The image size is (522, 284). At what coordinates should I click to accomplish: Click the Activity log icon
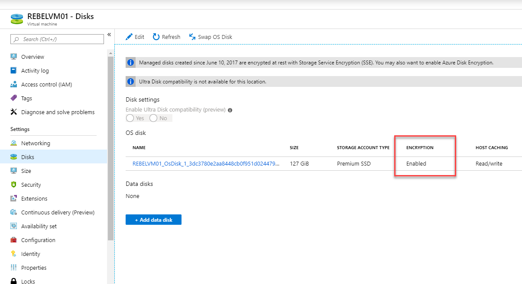point(14,70)
